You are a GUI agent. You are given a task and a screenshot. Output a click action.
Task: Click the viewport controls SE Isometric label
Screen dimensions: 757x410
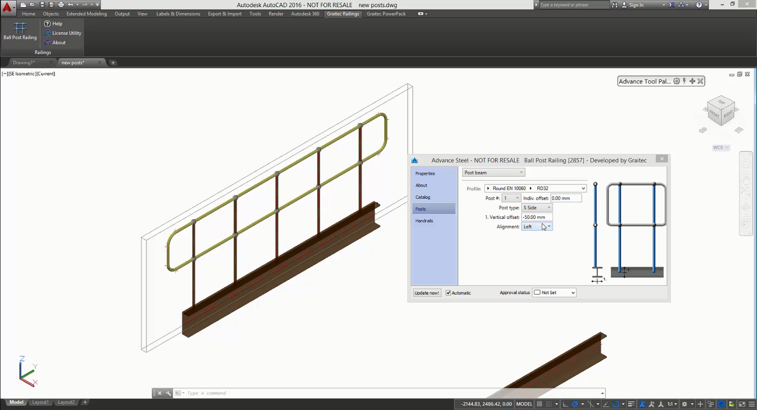22,73
